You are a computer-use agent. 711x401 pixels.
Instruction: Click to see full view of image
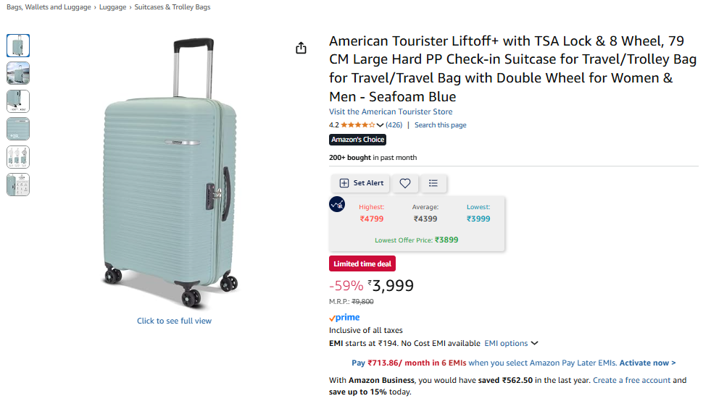[x=174, y=321]
